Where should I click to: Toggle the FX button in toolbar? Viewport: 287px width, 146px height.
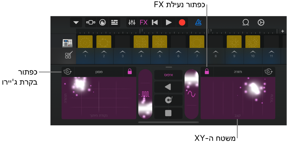[143, 22]
